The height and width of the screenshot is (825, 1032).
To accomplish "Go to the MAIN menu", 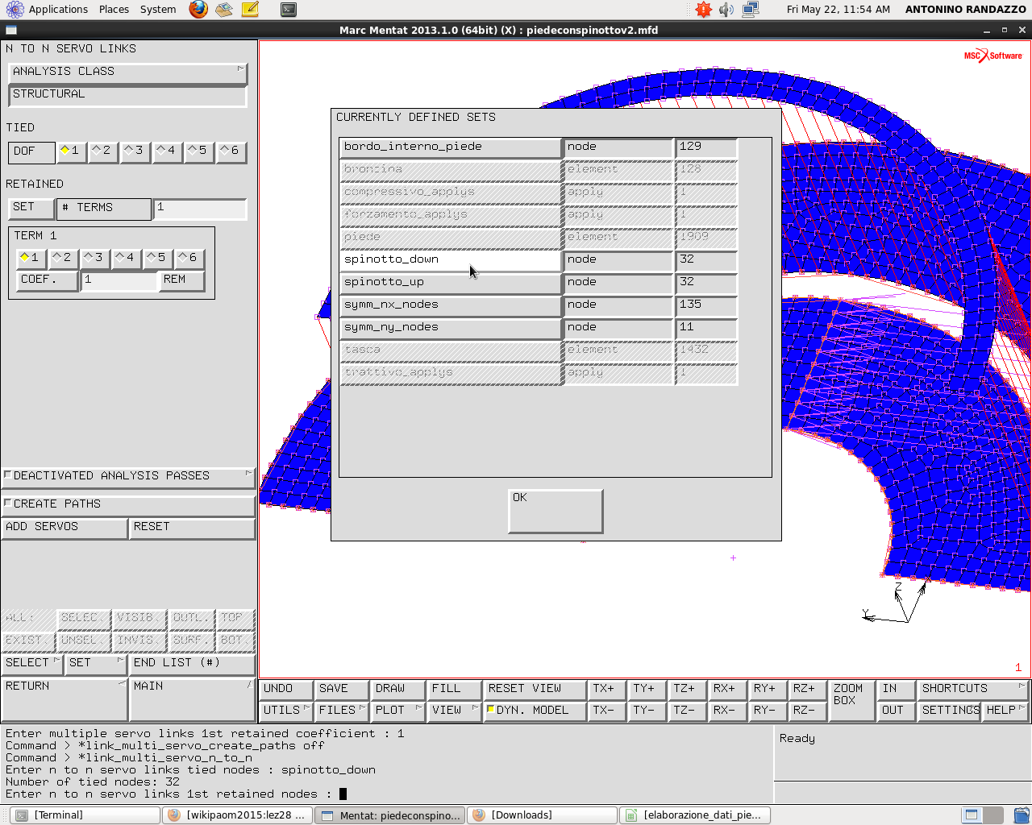I will click(192, 699).
